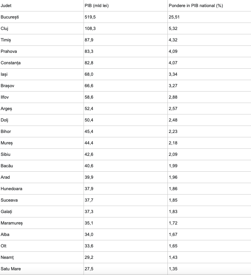Click the Judet column header

(x=6, y=6)
